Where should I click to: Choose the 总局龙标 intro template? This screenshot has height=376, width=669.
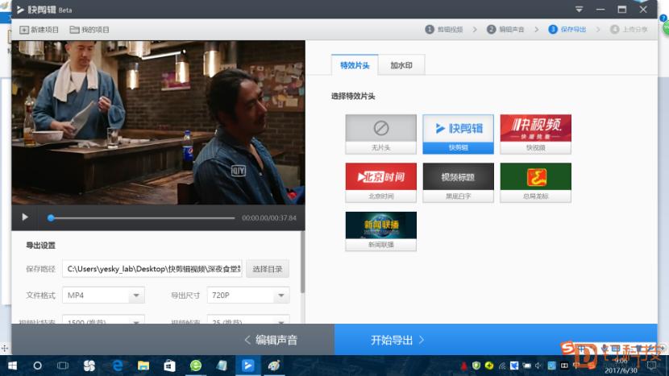[x=535, y=183]
